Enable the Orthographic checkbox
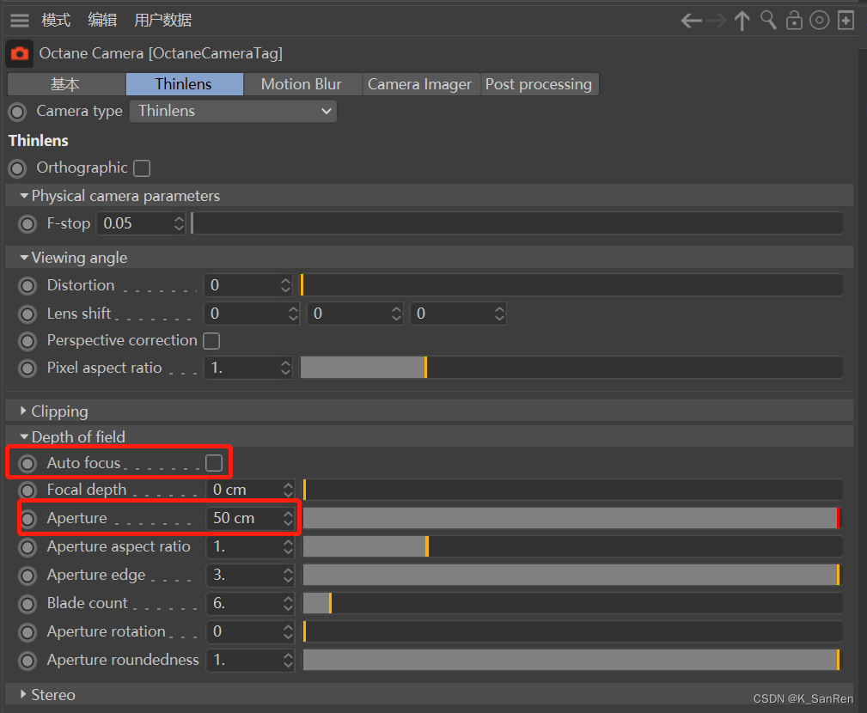 (142, 168)
